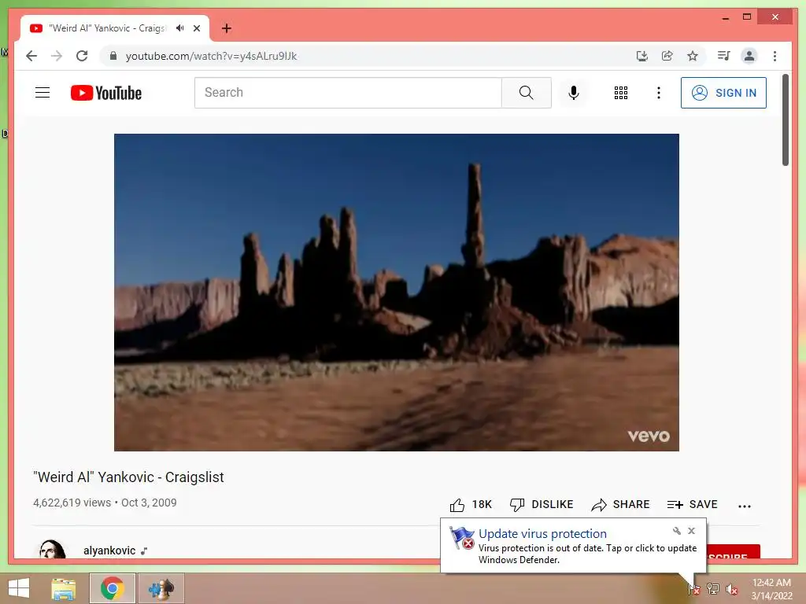Screen dimensions: 806x604
Task: Open File Explorer from the taskbar
Action: coord(63,588)
